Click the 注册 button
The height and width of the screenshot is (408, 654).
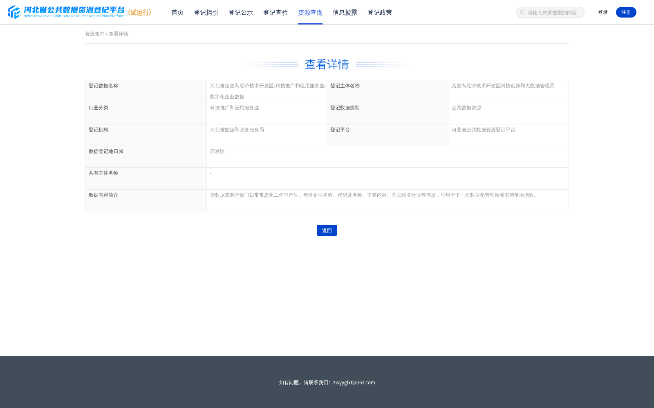[x=626, y=12]
